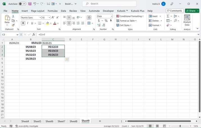Open the Conditional Formatting dropdown
Image resolution: width=201 pixels, height=128 pixels.
(130, 16)
